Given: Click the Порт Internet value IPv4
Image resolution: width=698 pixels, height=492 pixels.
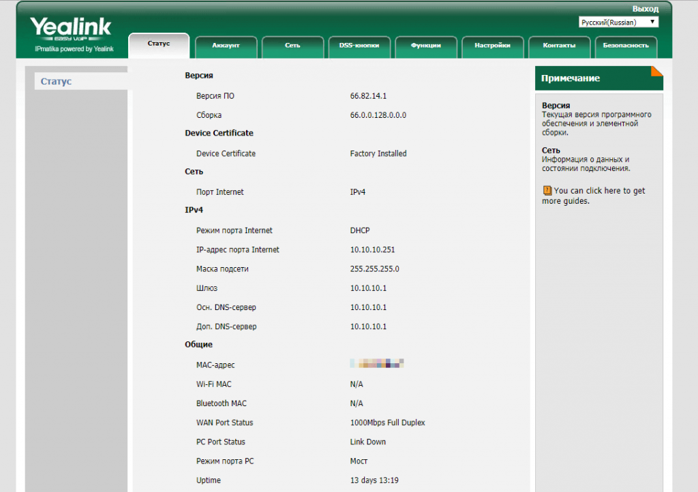Looking at the screenshot, I should (x=357, y=192).
